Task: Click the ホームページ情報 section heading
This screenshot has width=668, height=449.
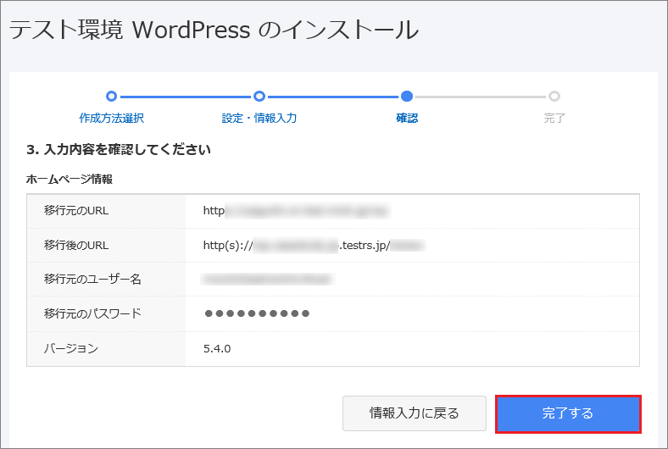Action: tap(70, 179)
